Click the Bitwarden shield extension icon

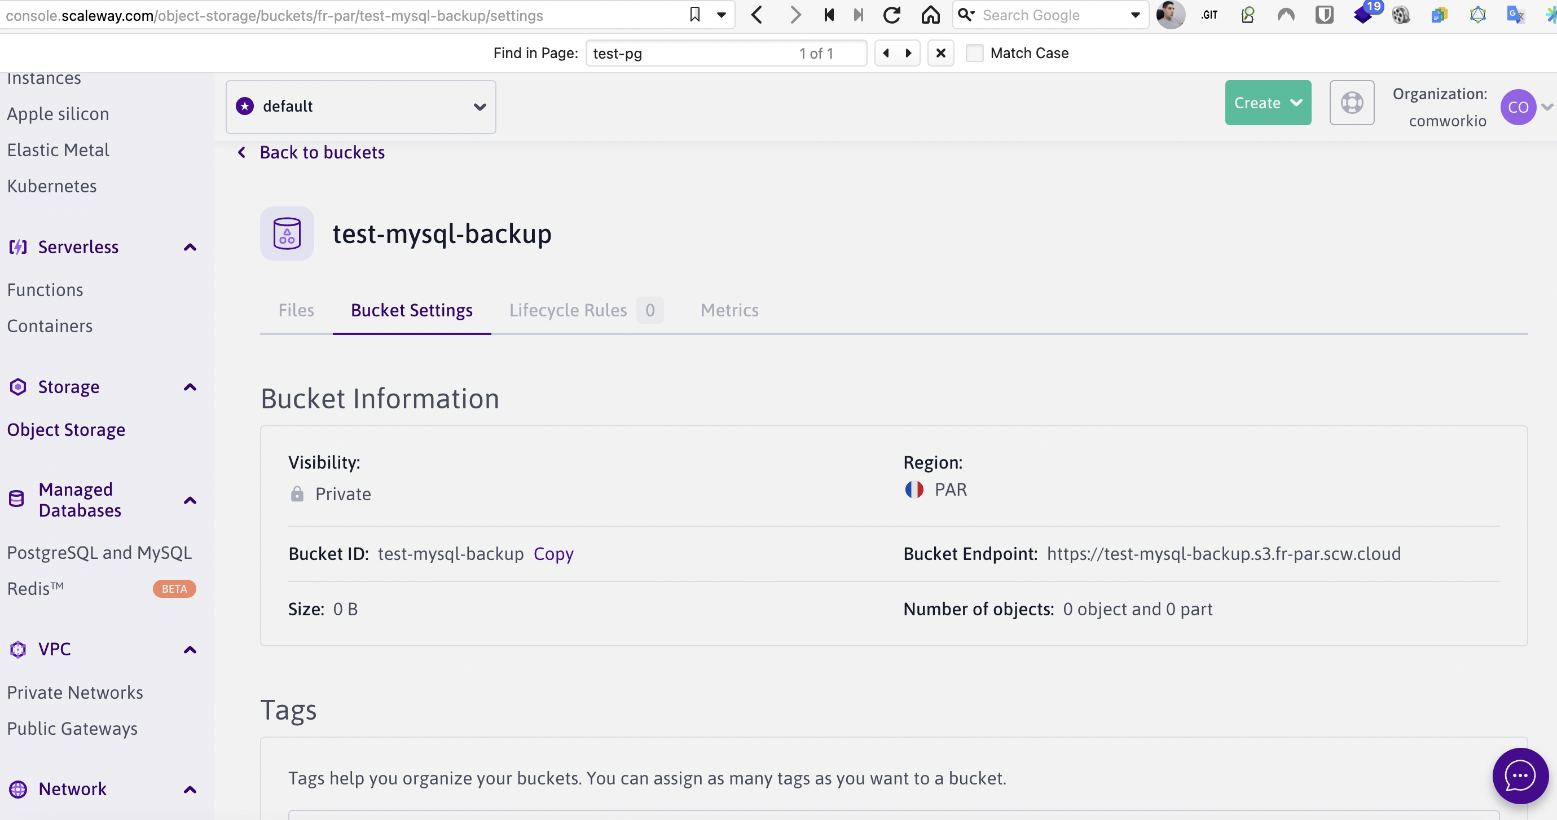pyautogui.click(x=1325, y=15)
